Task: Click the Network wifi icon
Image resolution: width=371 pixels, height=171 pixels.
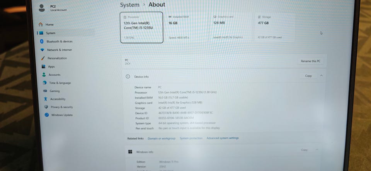Action: coord(43,50)
